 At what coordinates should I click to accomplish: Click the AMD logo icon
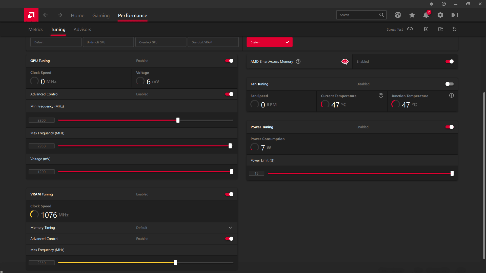31,15
